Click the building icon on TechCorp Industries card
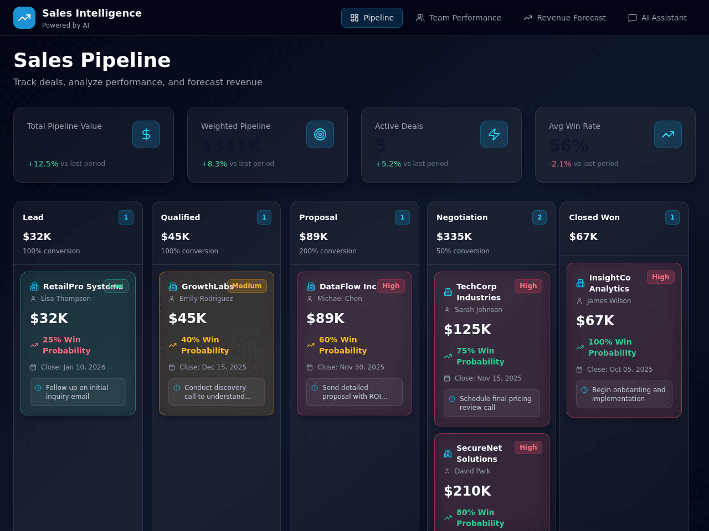The width and height of the screenshot is (709, 531). (x=448, y=292)
